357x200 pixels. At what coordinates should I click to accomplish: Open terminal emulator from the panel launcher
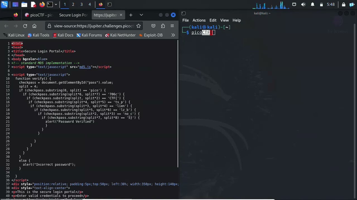pyautogui.click(x=50, y=4)
